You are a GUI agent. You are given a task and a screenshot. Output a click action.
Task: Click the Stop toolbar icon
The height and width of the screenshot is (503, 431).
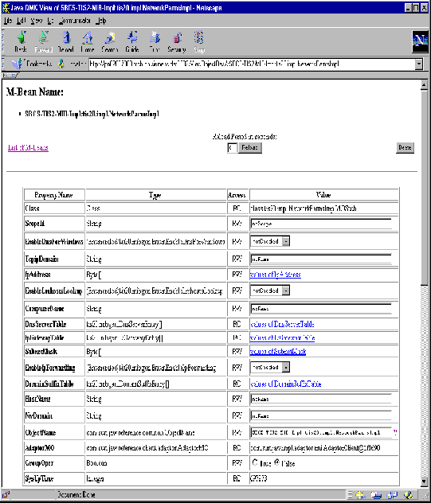(199, 41)
